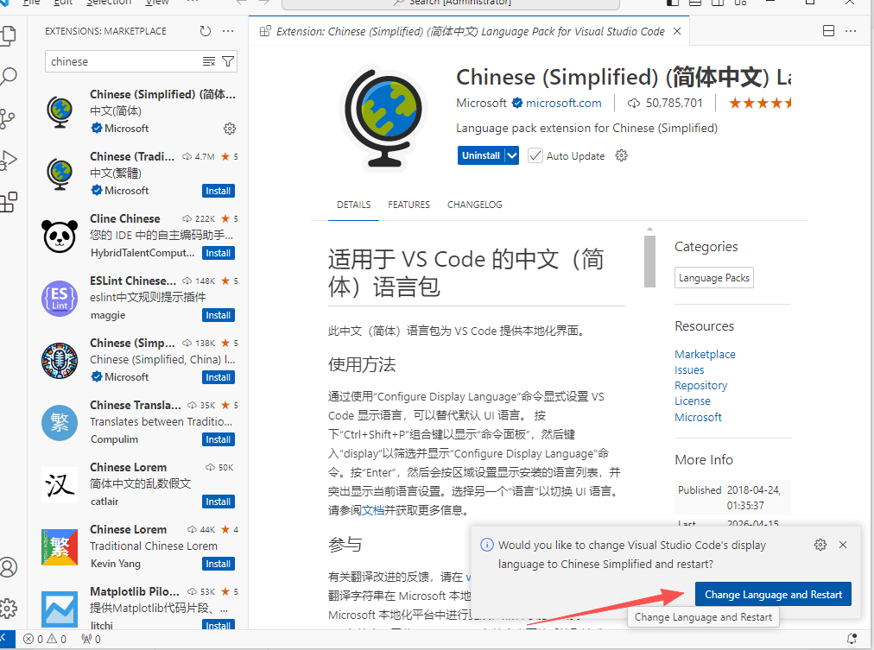Click the ESLint Chinese purple icon
Image resolution: width=874 pixels, height=650 pixels.
60,299
